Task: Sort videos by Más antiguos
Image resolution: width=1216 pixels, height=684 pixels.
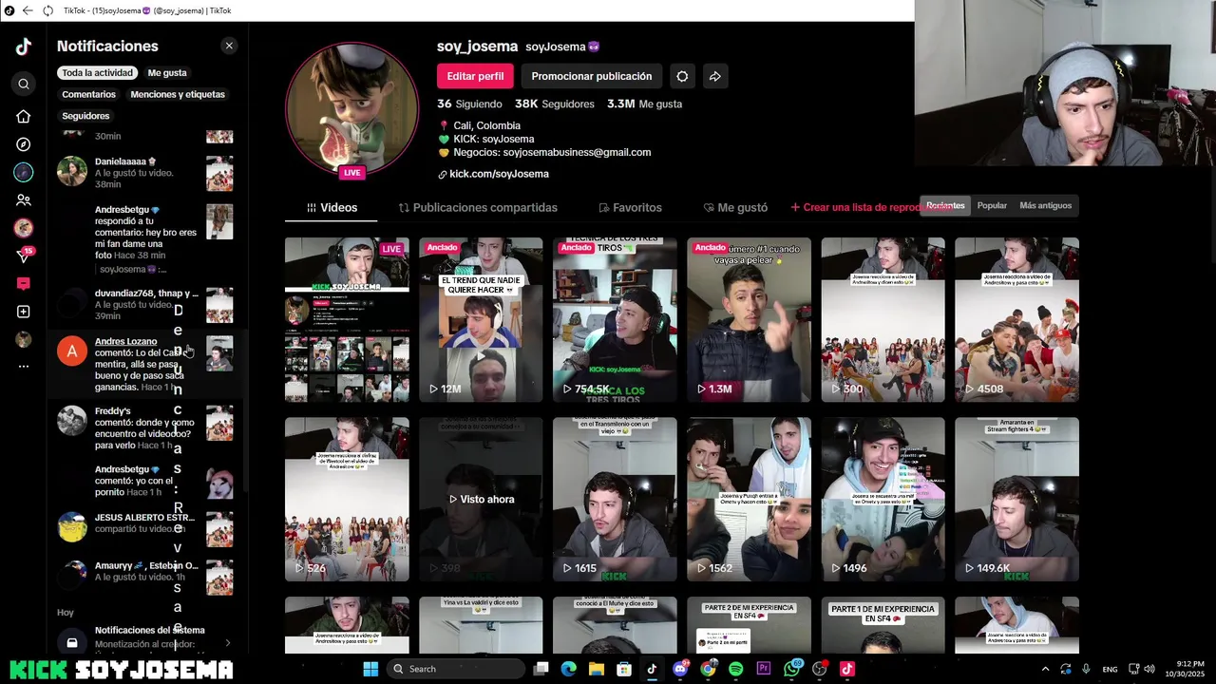Action: pos(1045,205)
